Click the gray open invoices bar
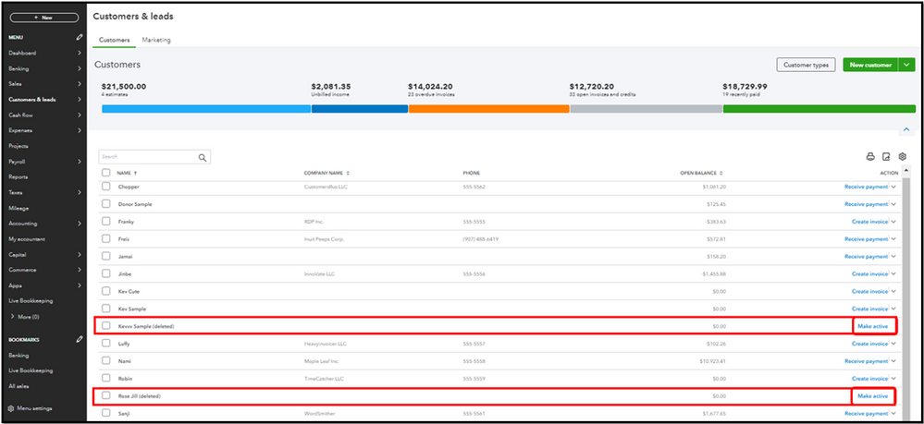Screen dimensions: 924x424 pos(646,109)
